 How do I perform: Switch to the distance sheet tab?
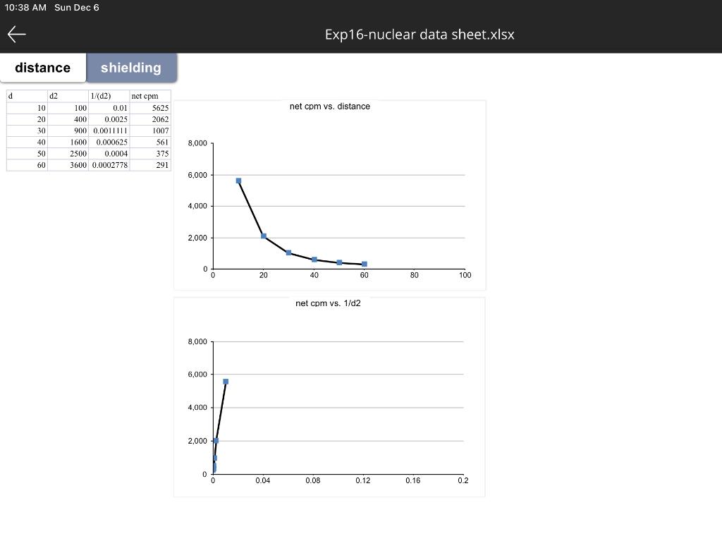tap(43, 68)
